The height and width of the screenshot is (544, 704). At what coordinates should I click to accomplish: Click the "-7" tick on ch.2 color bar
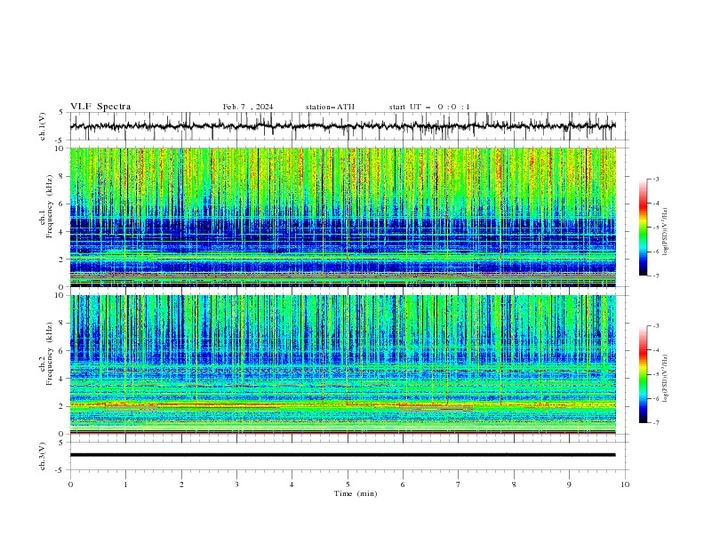coord(655,423)
